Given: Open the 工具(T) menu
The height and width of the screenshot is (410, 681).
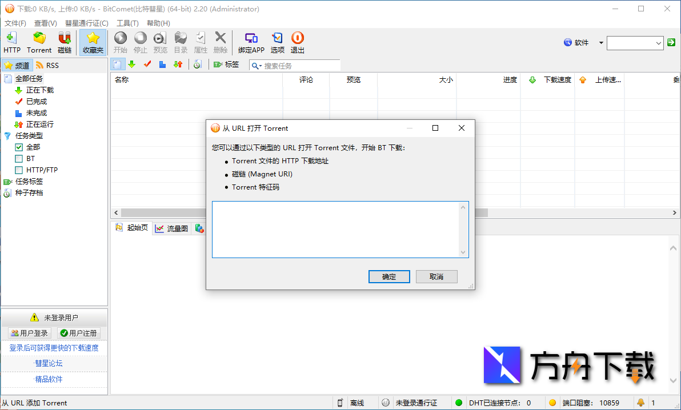Looking at the screenshot, I should click(x=127, y=23).
